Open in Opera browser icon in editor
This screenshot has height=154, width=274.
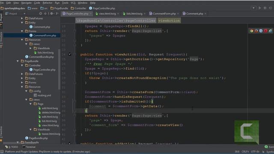tap(265, 31)
